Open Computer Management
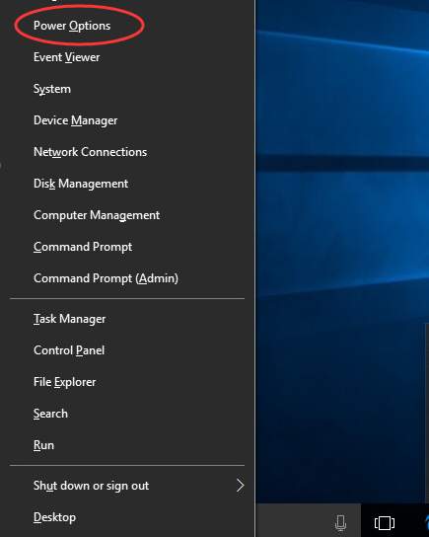 click(x=127, y=215)
